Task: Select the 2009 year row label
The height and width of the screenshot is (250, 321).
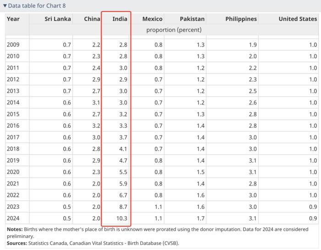Action: (13, 44)
